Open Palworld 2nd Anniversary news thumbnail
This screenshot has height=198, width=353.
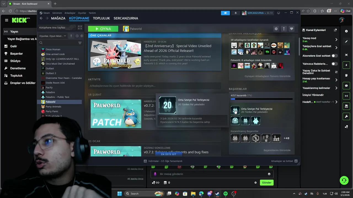coord(116,54)
